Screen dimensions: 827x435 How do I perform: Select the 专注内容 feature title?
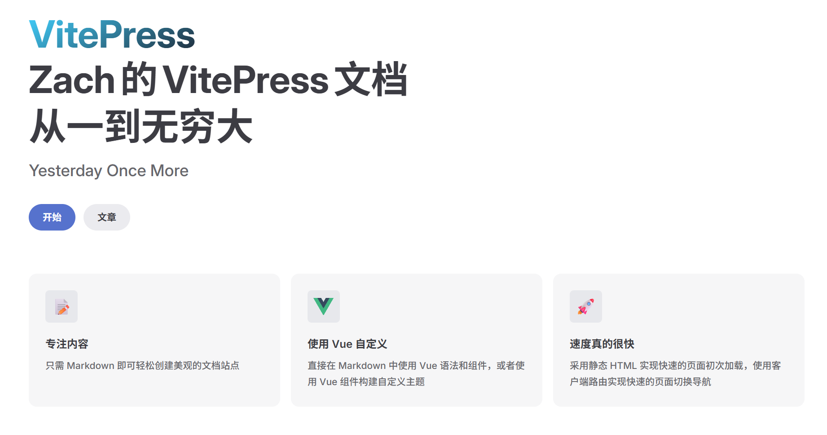click(x=67, y=344)
